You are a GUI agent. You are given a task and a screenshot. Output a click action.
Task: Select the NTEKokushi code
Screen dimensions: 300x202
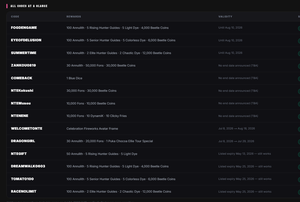coord(22,90)
